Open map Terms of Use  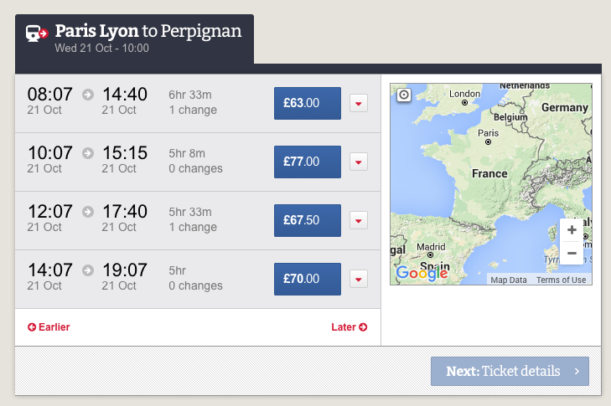point(561,280)
